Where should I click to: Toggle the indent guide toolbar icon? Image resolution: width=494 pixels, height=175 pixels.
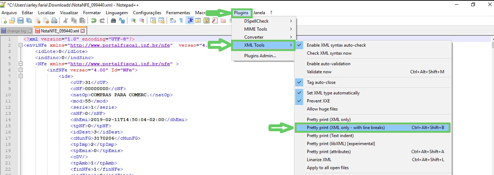[x=190, y=20]
